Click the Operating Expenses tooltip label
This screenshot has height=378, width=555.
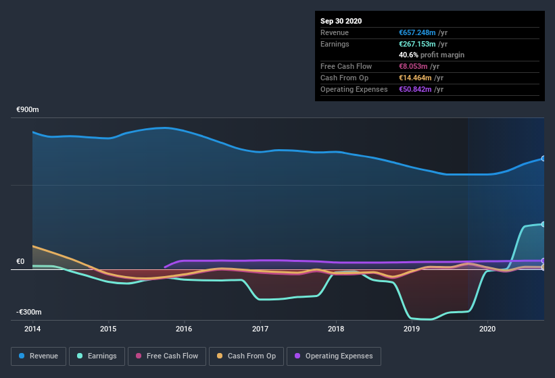[354, 89]
